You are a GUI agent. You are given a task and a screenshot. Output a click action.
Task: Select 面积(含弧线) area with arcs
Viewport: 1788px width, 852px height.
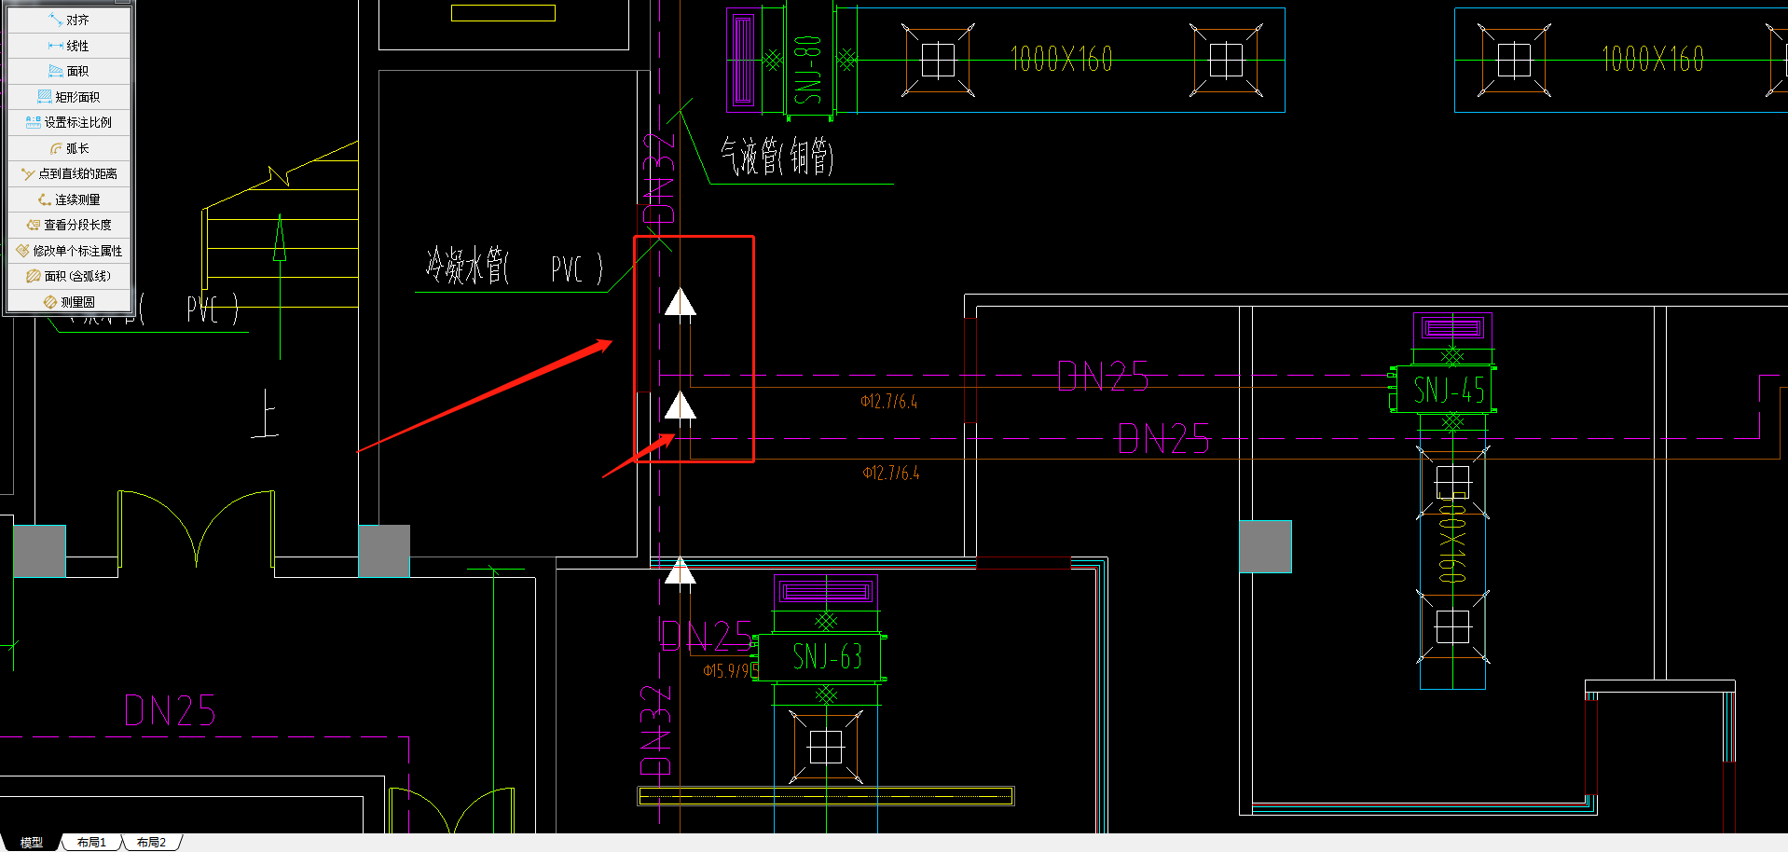69,276
